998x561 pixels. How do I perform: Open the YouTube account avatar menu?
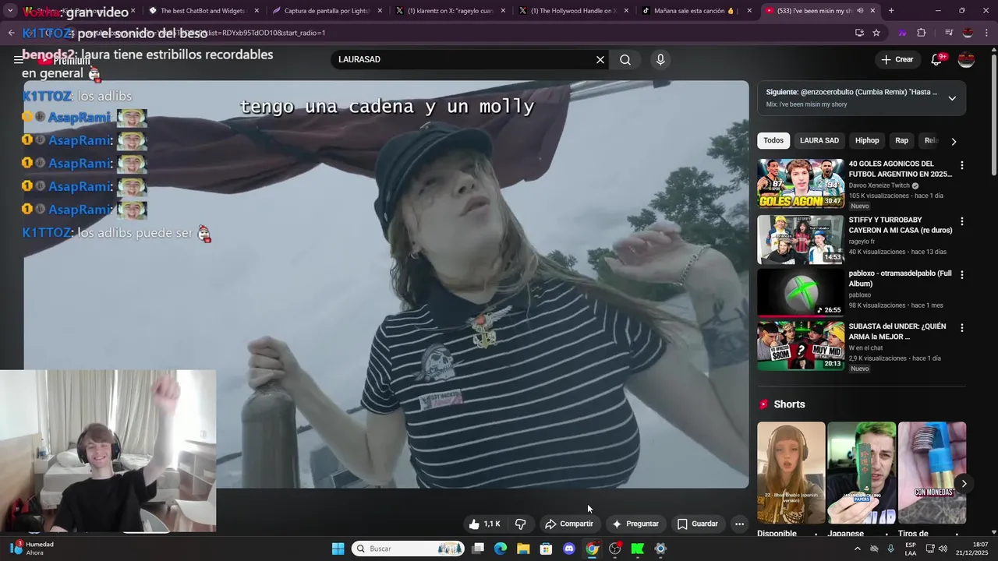(966, 60)
